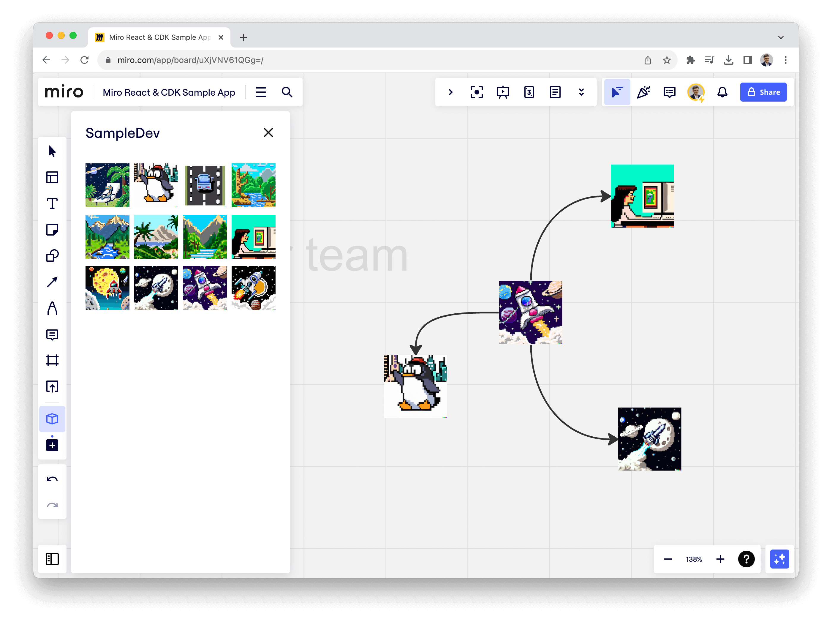Open the Templates tool
Image resolution: width=832 pixels, height=622 pixels.
coord(52,177)
